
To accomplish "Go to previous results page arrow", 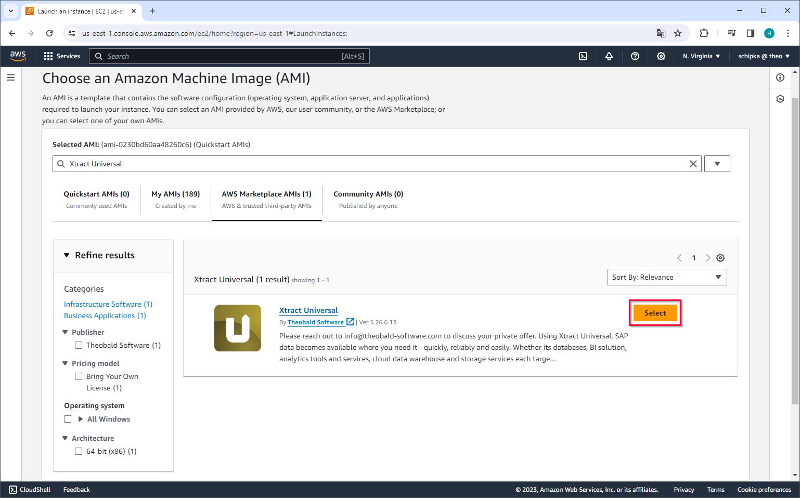I will coord(679,258).
